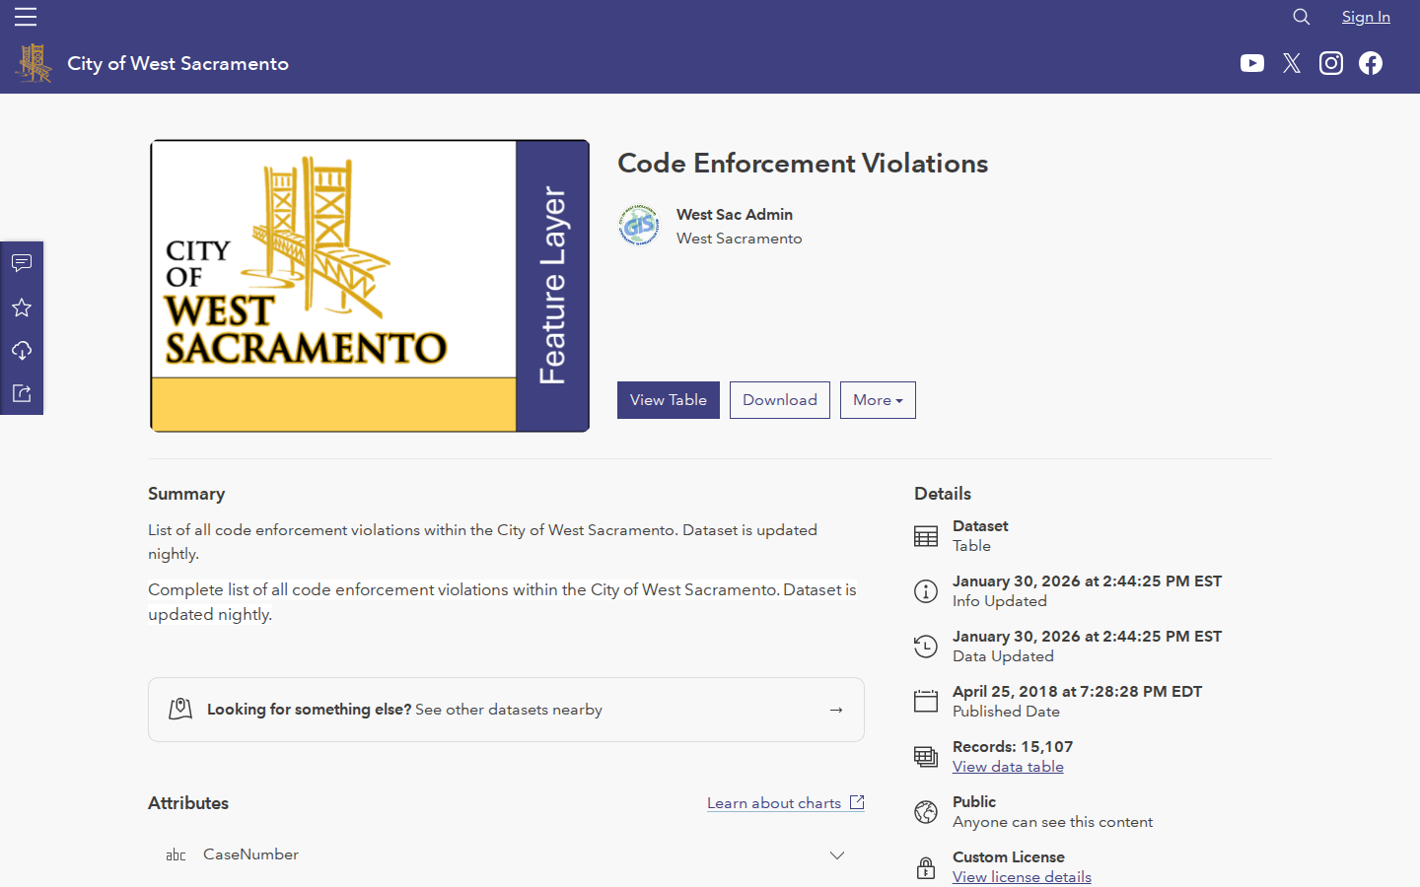Open the View data table link

click(x=1008, y=767)
